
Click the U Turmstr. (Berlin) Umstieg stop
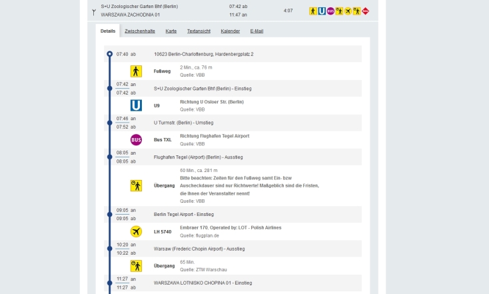(183, 123)
